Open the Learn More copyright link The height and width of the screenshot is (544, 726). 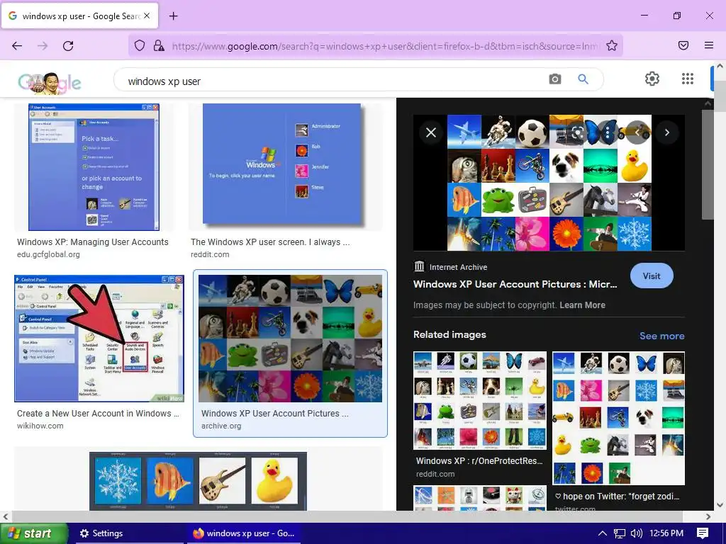click(x=582, y=305)
